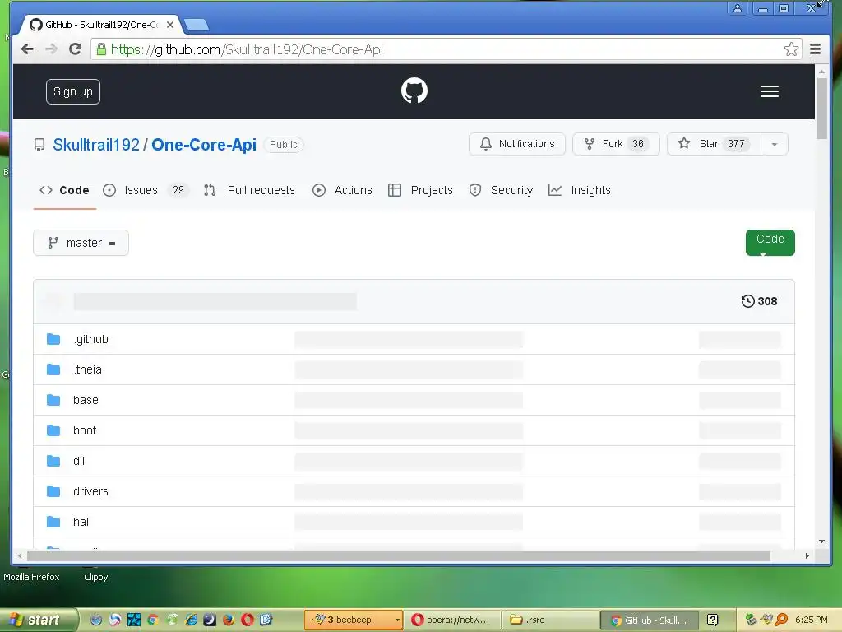
Task: Open the boot folder name
Action: coord(85,430)
